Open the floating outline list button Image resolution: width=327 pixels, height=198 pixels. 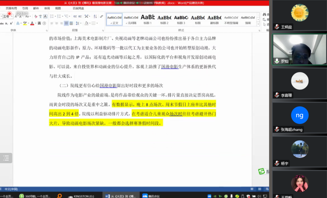tap(6, 158)
